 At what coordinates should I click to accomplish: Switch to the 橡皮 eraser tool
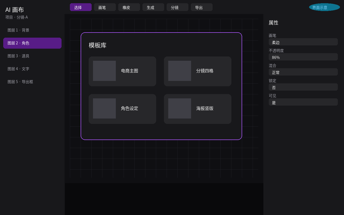[129, 7]
